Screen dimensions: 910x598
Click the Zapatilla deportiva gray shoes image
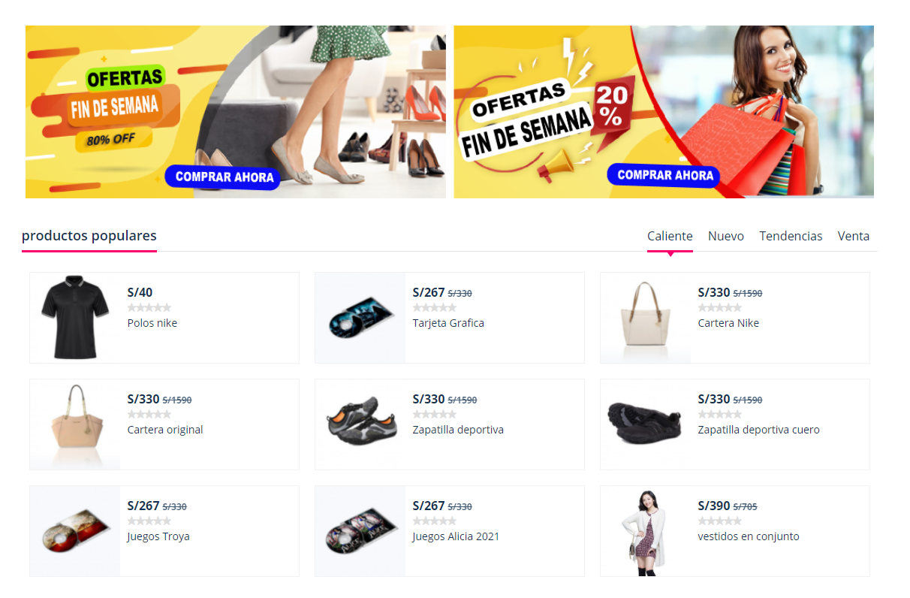coord(360,424)
